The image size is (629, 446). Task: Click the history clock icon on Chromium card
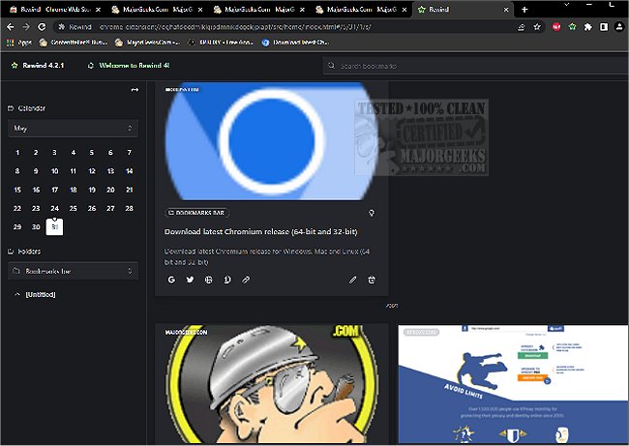coord(227,280)
